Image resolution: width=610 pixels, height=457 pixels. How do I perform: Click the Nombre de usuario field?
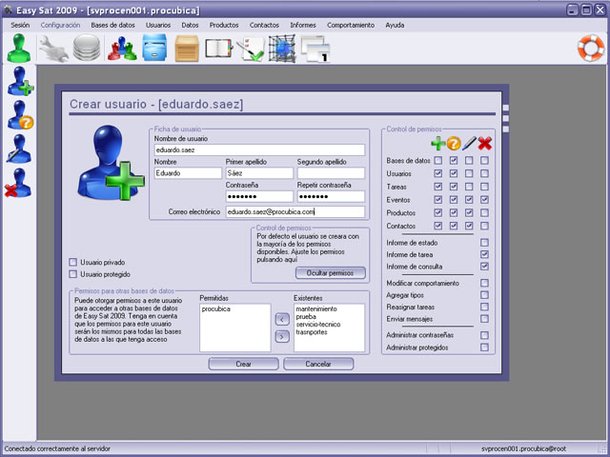tap(259, 150)
